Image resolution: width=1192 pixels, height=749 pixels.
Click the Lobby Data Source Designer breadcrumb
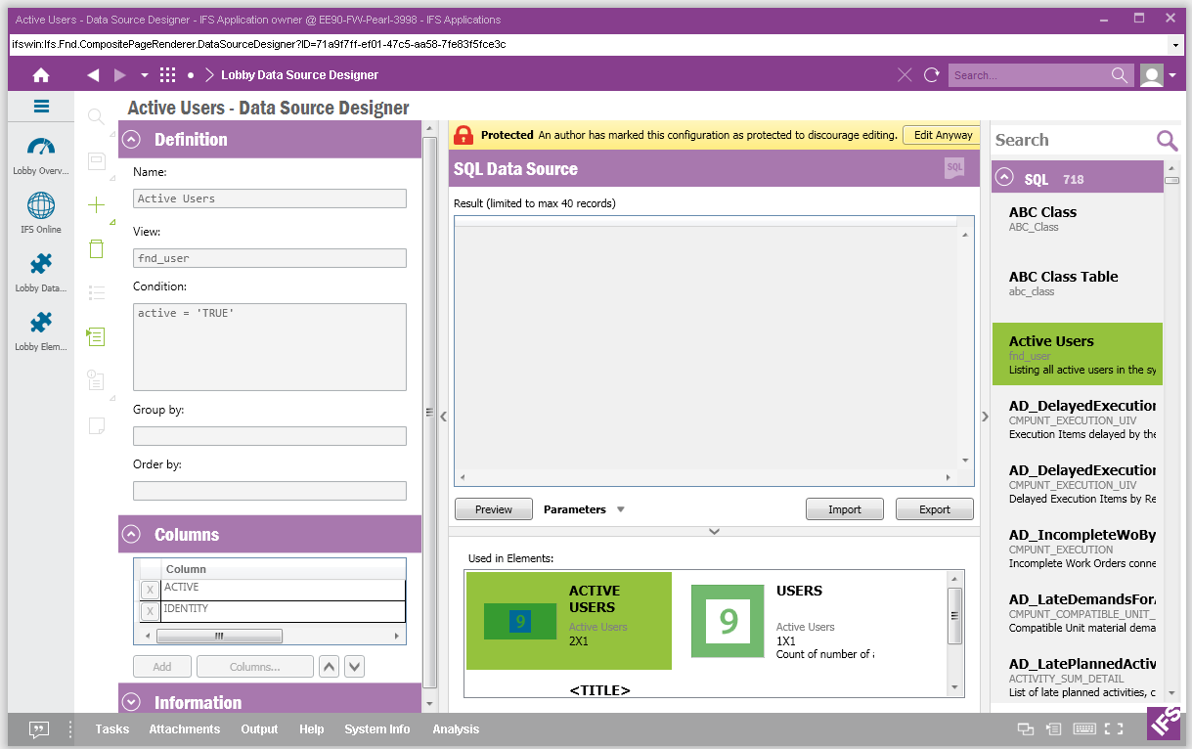(299, 75)
